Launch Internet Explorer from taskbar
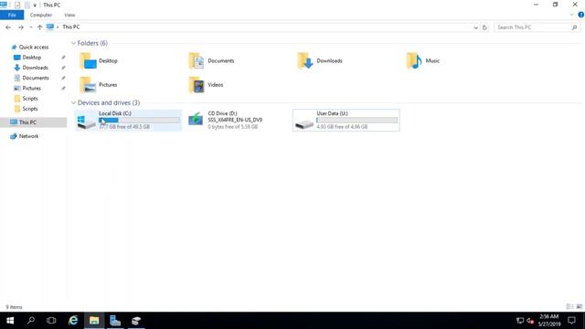Screen dimensions: 585x329 [x=73, y=321]
